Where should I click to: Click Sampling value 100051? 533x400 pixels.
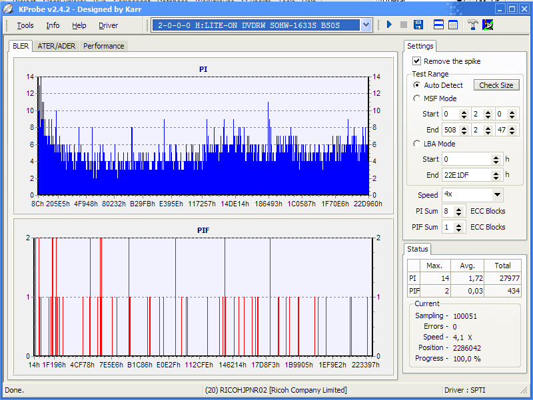pos(465,316)
